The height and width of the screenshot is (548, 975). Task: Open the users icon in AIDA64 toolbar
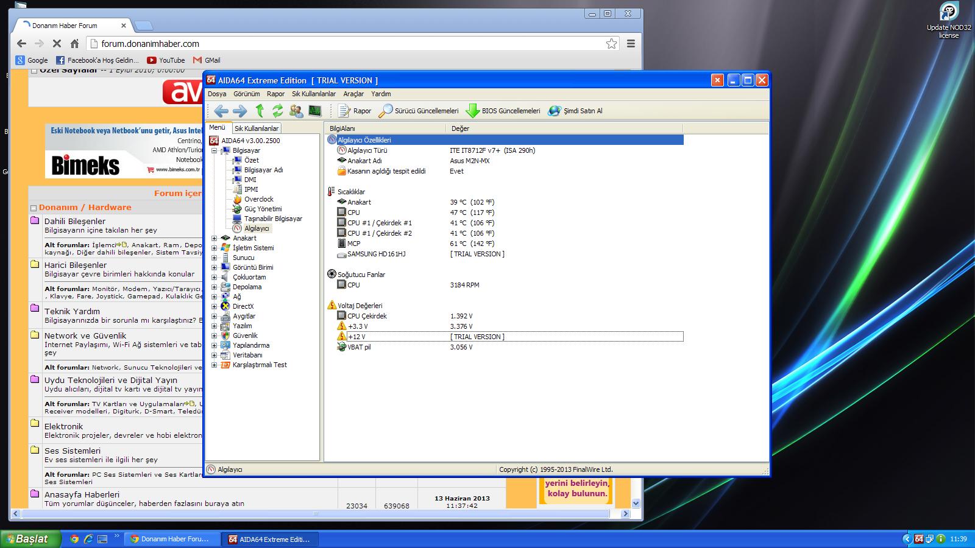tap(296, 111)
